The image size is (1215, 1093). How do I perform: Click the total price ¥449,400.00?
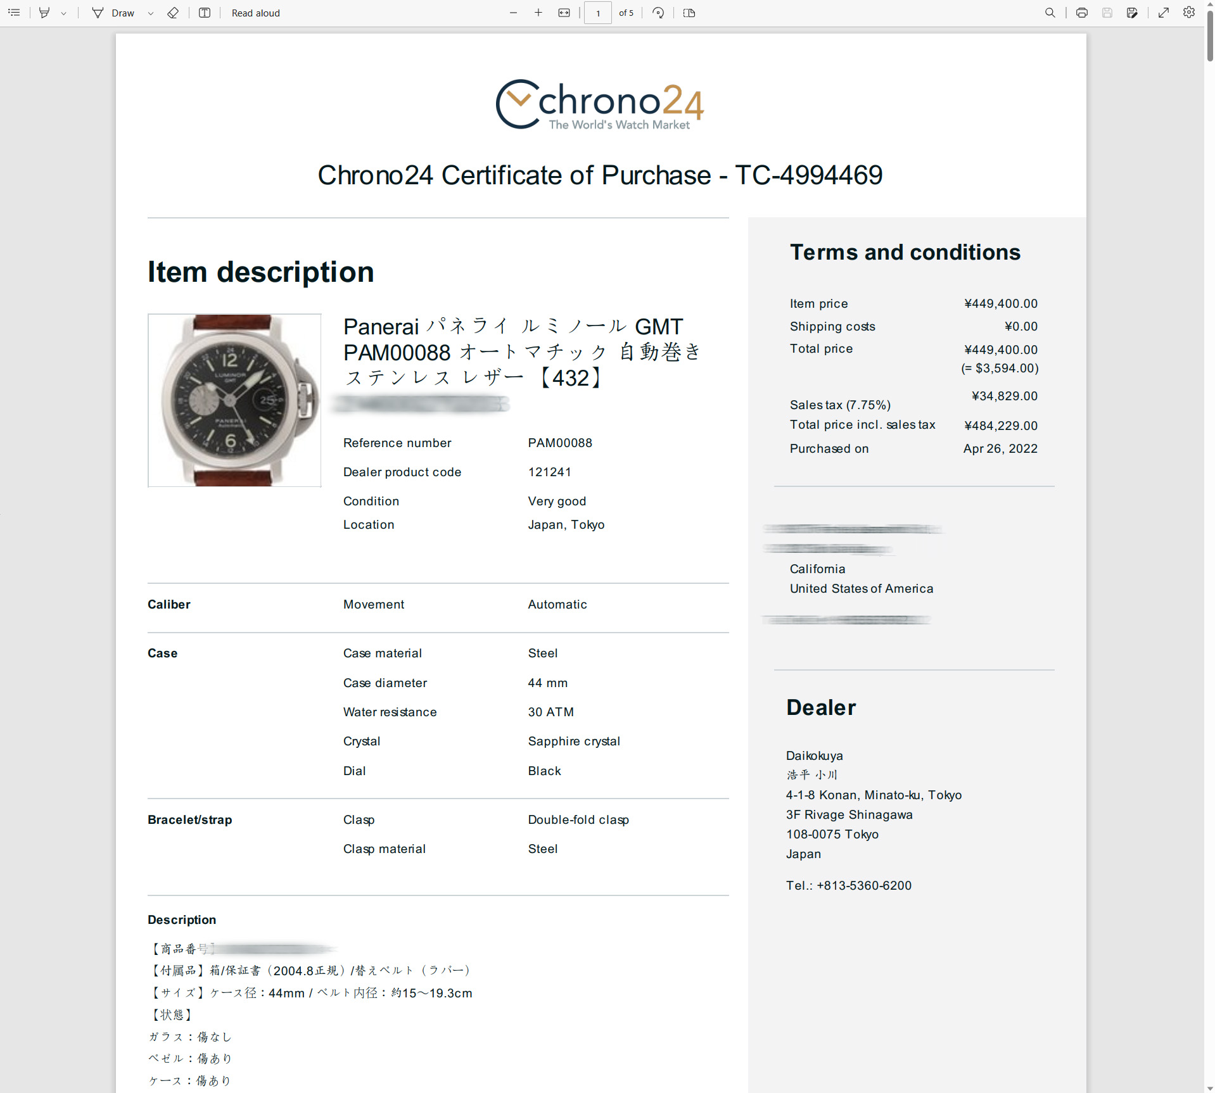(x=1001, y=350)
